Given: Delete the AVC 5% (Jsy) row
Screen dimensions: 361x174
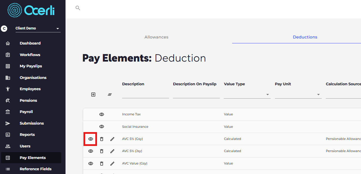Looking at the screenshot, I should 102,151.
